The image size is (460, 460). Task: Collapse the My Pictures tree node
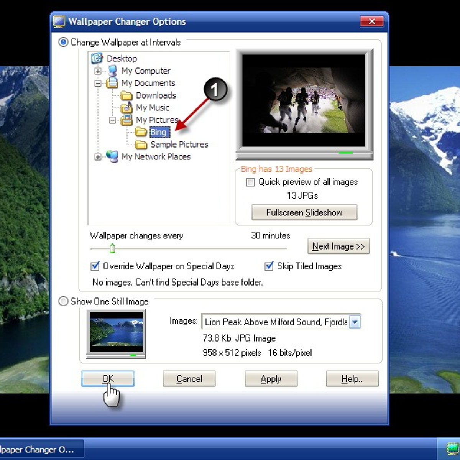[x=112, y=120]
